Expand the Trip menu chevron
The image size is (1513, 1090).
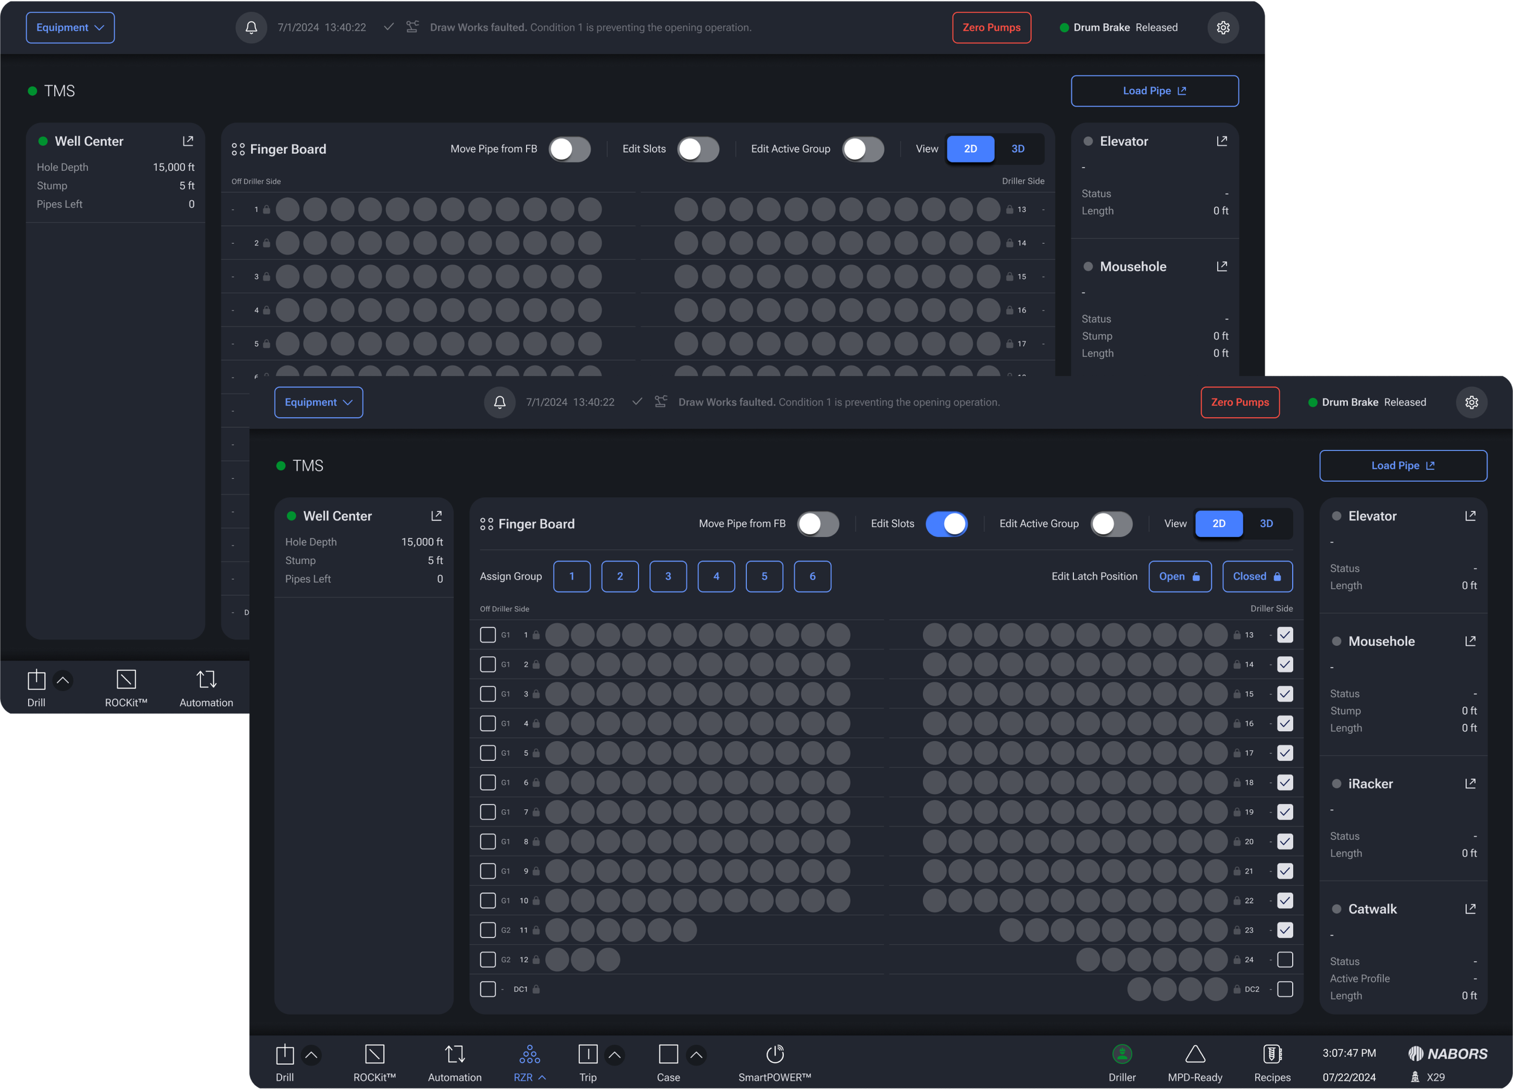[x=614, y=1055]
